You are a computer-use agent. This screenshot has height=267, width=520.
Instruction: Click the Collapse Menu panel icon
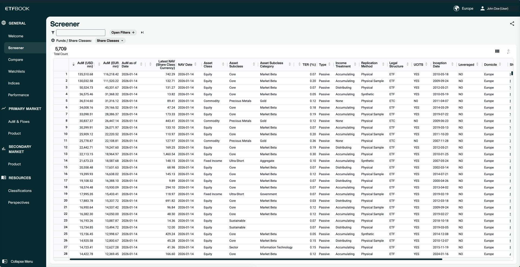(5, 261)
